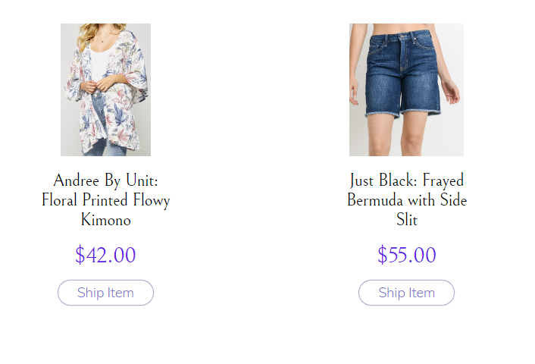
Task: View the model wearing the printed kimono
Action: (105, 89)
